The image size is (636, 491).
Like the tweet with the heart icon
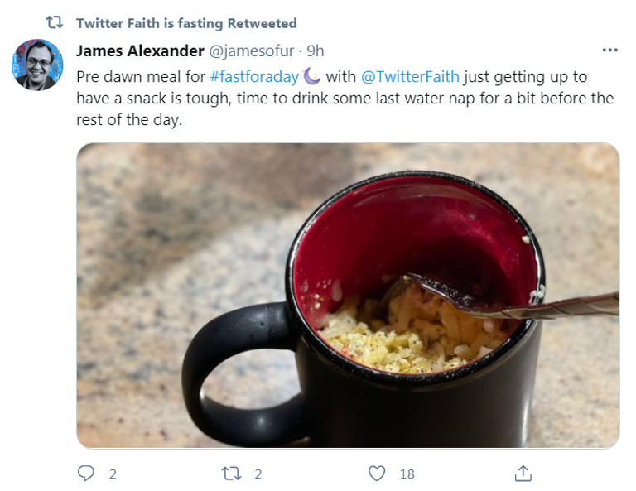coord(377,474)
